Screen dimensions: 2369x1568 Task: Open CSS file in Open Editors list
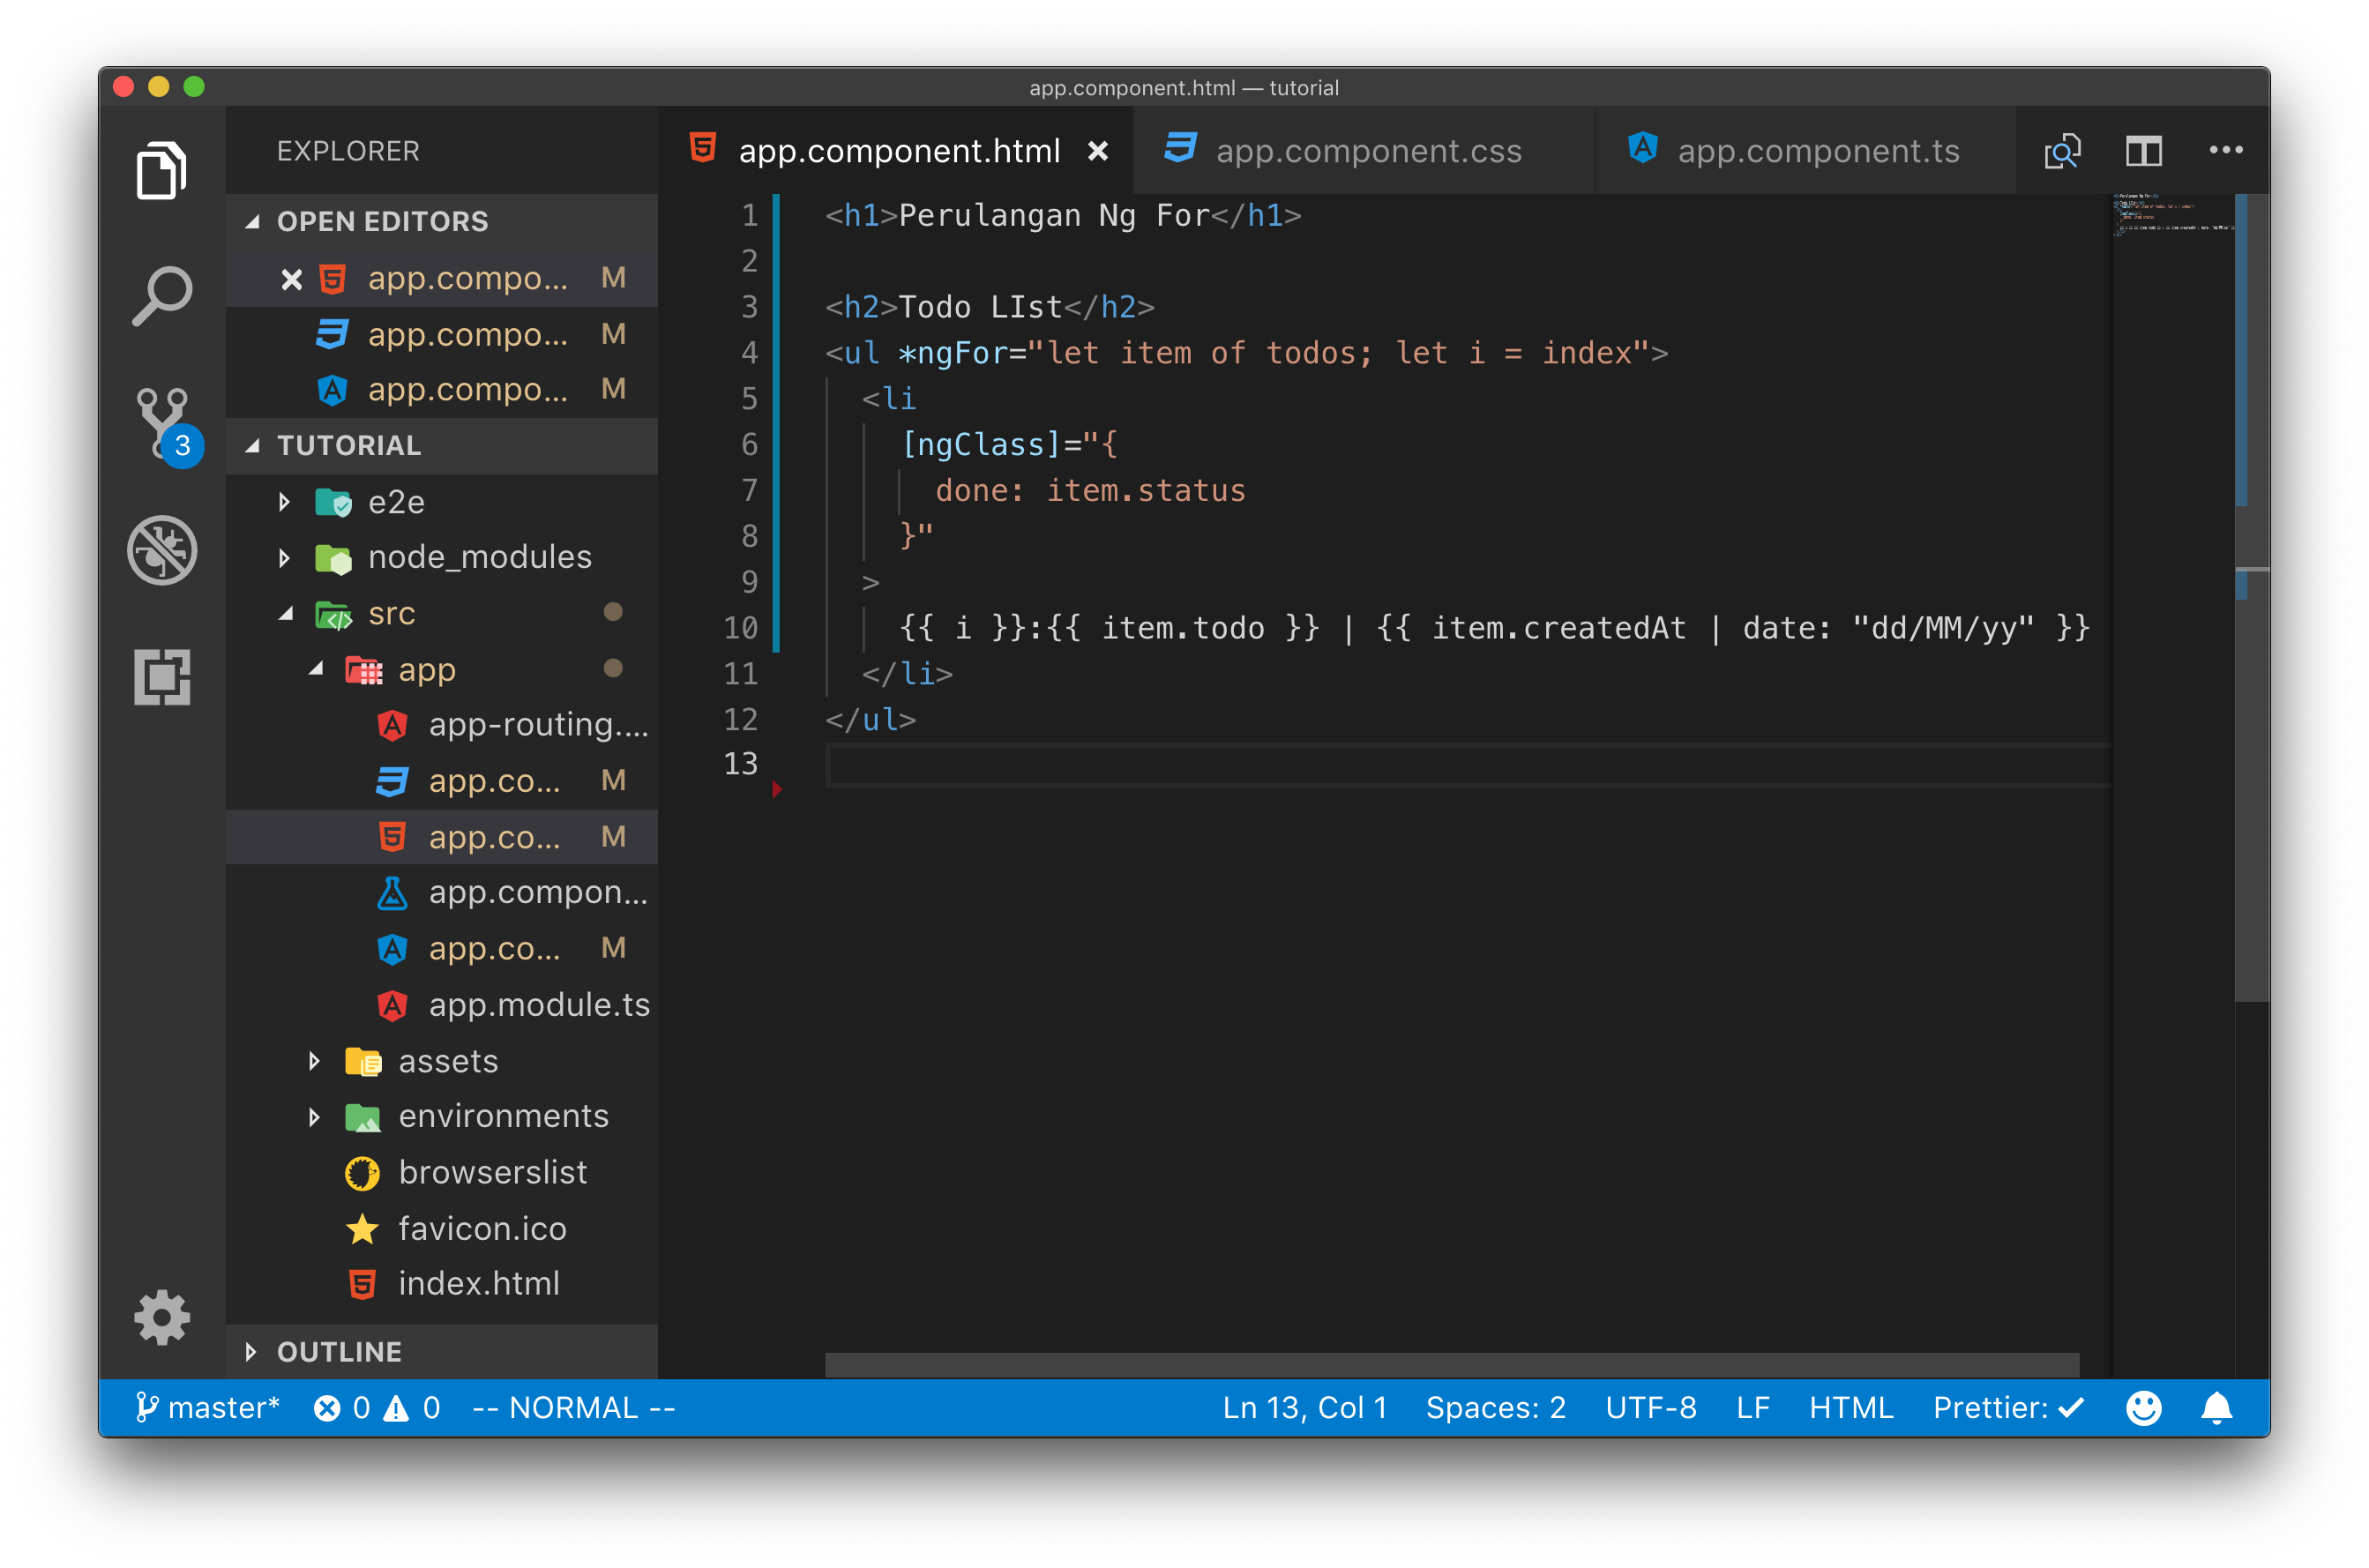pos(442,334)
